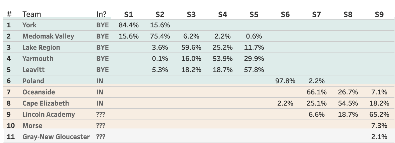This screenshot has width=395, height=143.
Task: Select the 'In?' column header
Action: click(x=101, y=14)
